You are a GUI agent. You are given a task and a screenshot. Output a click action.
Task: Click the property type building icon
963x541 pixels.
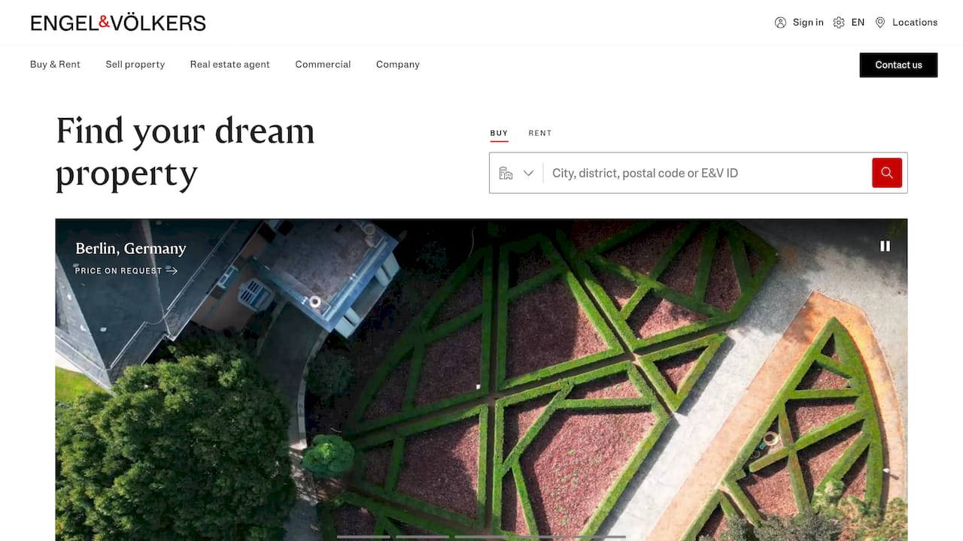(506, 173)
